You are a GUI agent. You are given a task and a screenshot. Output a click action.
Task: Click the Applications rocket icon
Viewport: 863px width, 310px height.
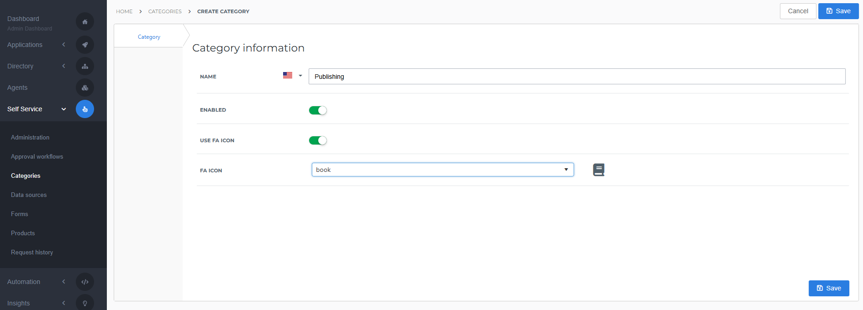(85, 45)
